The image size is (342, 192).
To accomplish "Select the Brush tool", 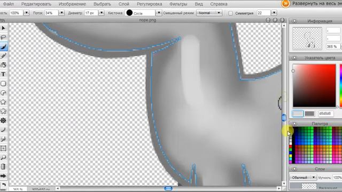I will (x=3, y=46).
